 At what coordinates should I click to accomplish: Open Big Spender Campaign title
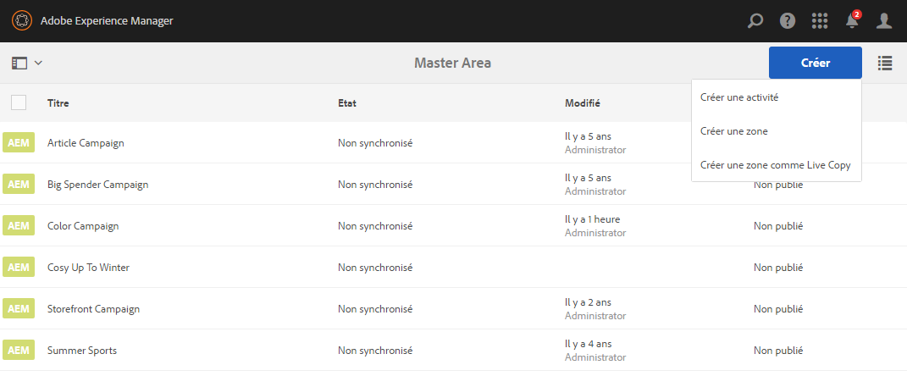(x=97, y=185)
